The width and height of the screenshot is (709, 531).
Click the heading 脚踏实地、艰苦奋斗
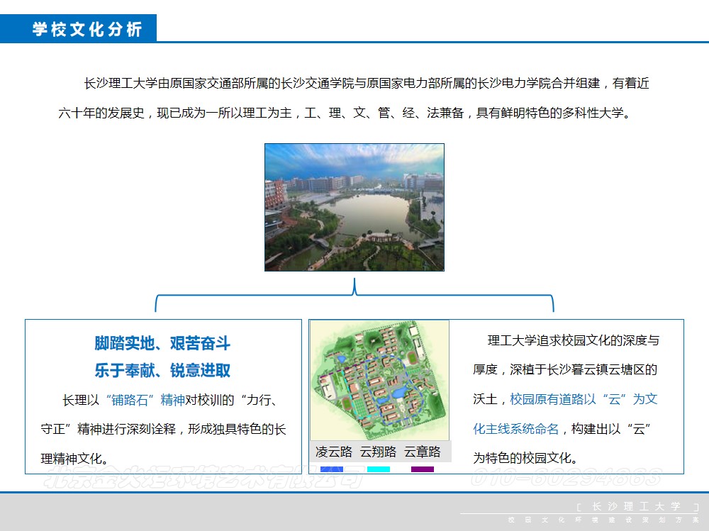[162, 344]
